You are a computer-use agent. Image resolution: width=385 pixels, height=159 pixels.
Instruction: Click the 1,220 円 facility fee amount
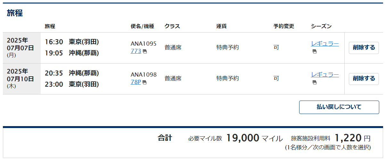pos(353,138)
